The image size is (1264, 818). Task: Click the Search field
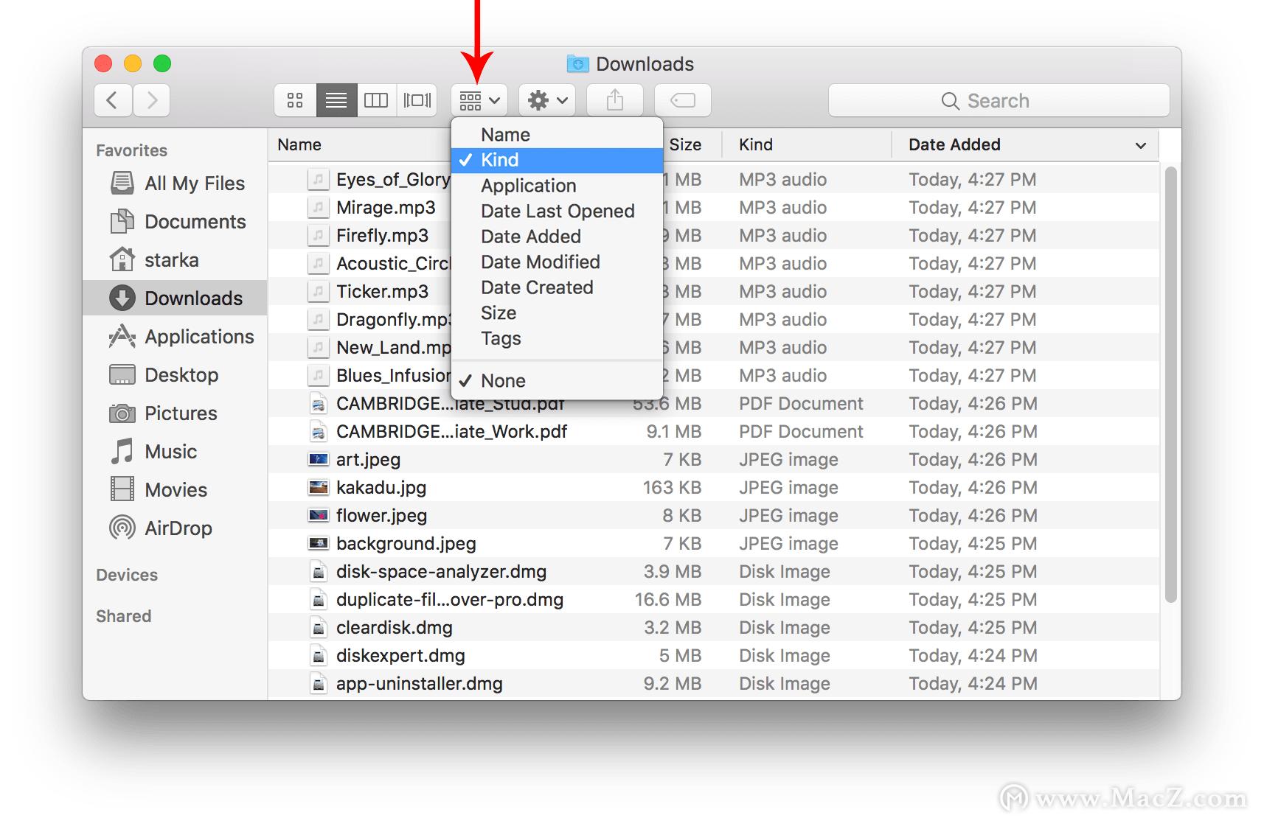coord(999,100)
